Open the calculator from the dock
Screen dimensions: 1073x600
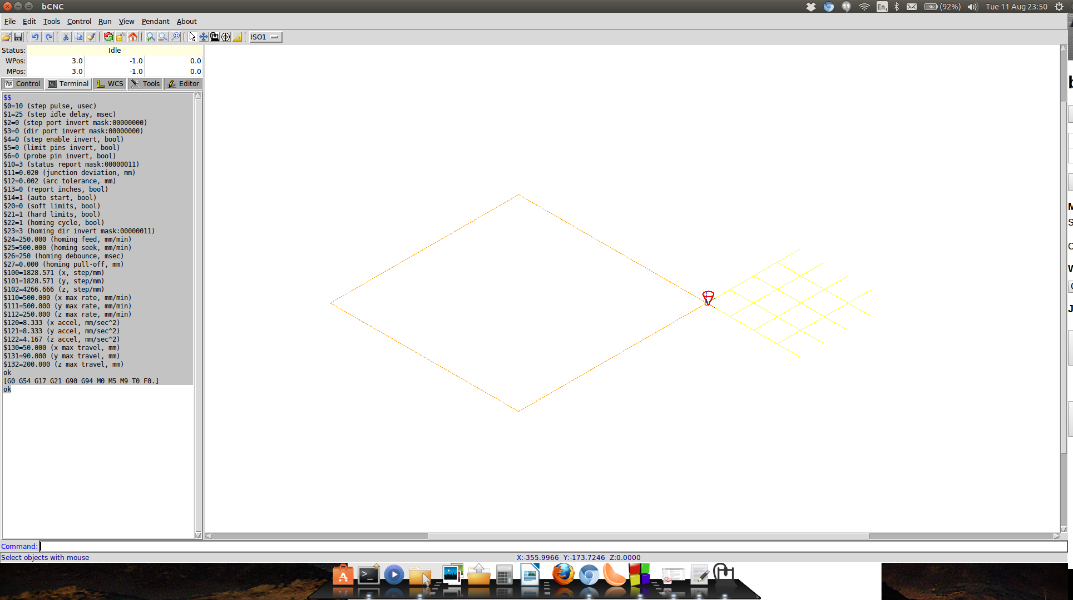[504, 576]
